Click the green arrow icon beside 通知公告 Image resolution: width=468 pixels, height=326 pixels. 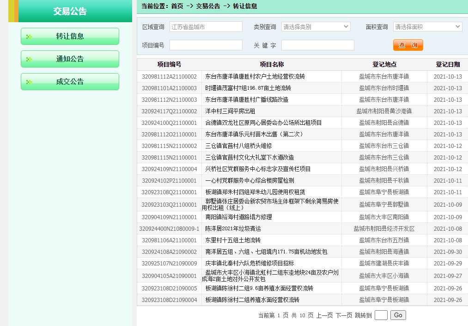point(29,59)
